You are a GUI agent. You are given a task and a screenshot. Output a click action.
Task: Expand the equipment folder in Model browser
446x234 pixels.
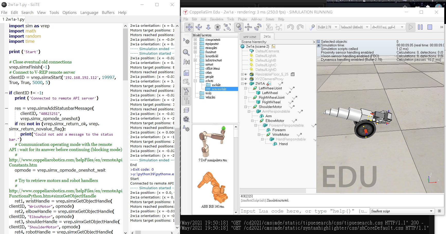coord(195,44)
